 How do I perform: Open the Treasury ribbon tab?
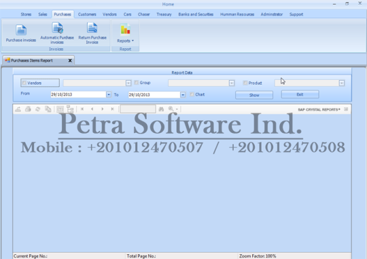(164, 14)
